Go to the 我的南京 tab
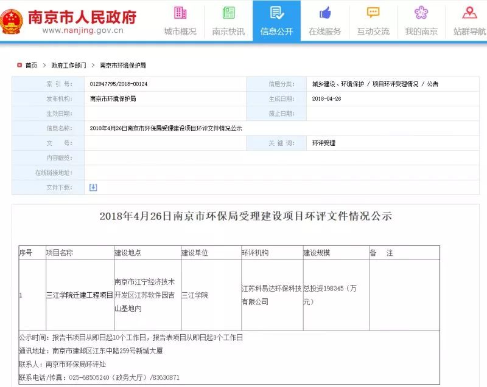 (x=421, y=32)
